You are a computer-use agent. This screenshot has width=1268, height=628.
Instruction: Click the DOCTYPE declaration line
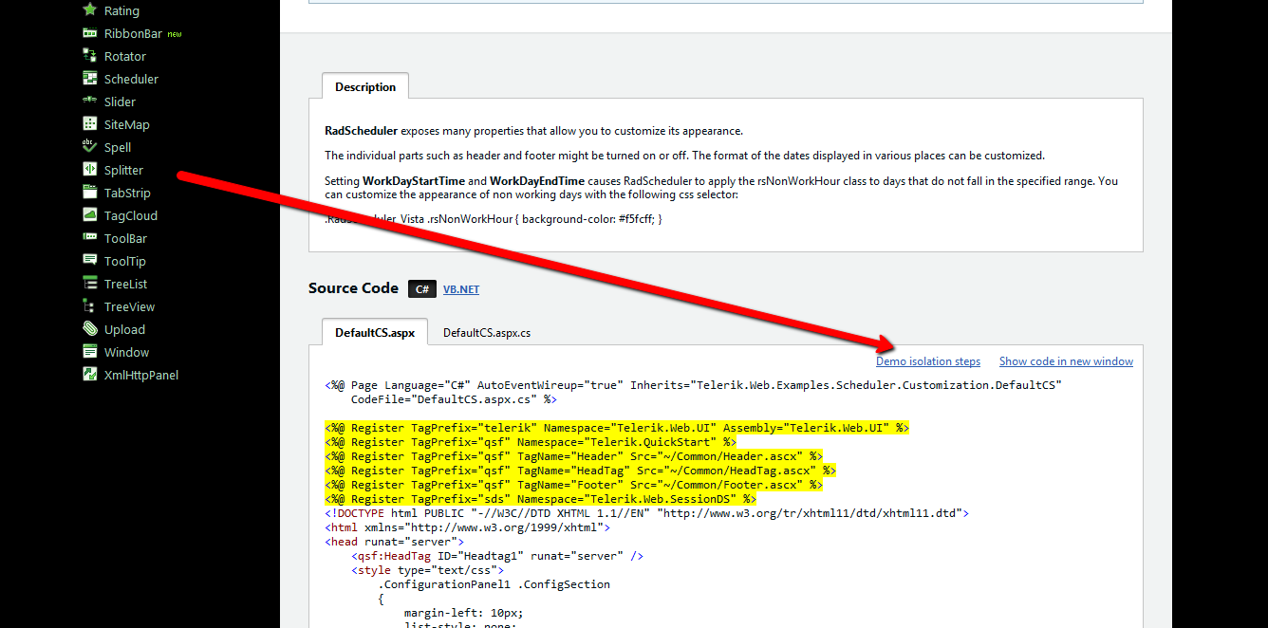646,513
